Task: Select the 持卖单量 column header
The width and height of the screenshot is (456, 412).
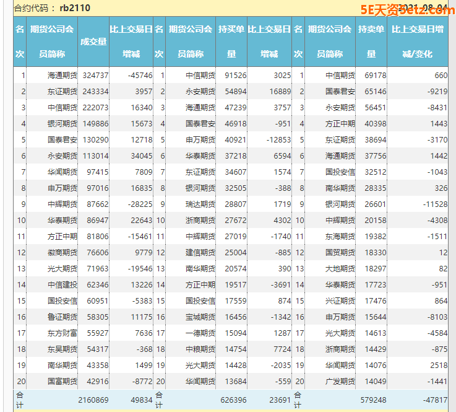Action: coord(371,42)
